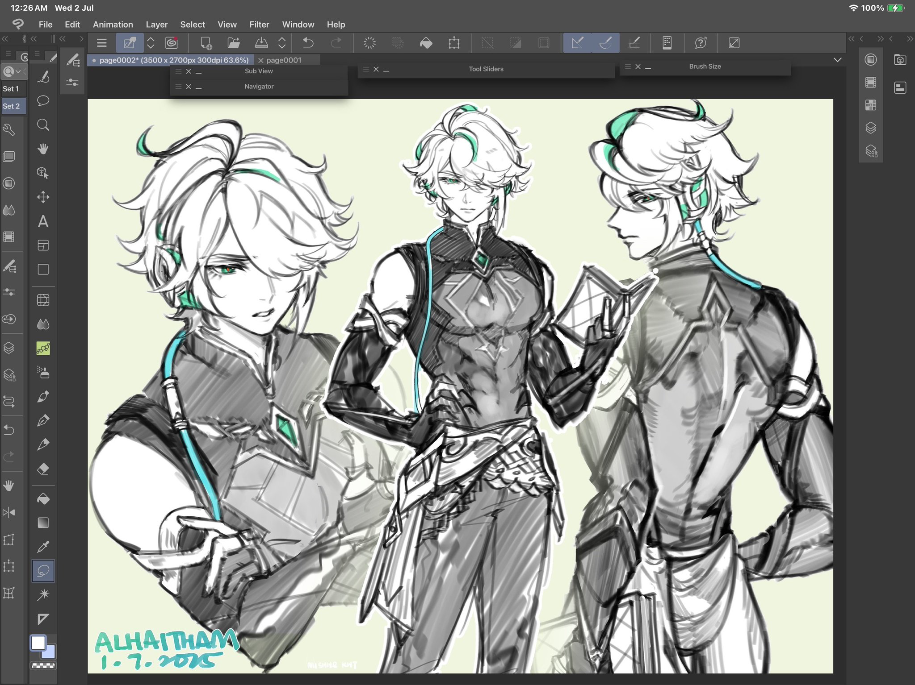The image size is (915, 685).
Task: Open the Brush Size panel menu lines
Action: (x=628, y=66)
